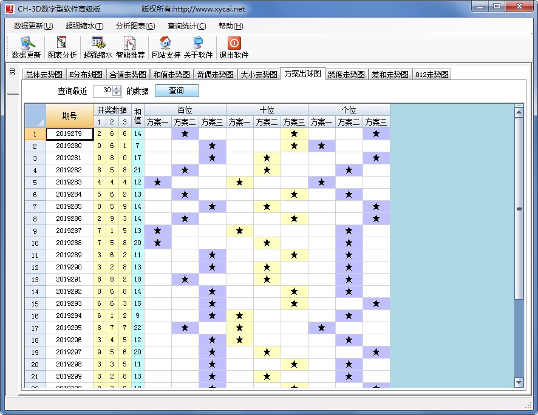Click inside the query count input showing 30

pyautogui.click(x=103, y=90)
